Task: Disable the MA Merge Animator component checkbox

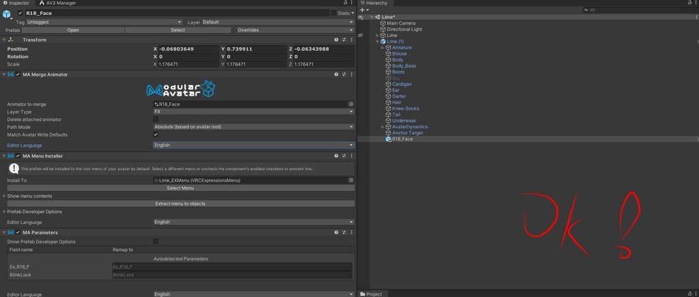Action: 18,74
